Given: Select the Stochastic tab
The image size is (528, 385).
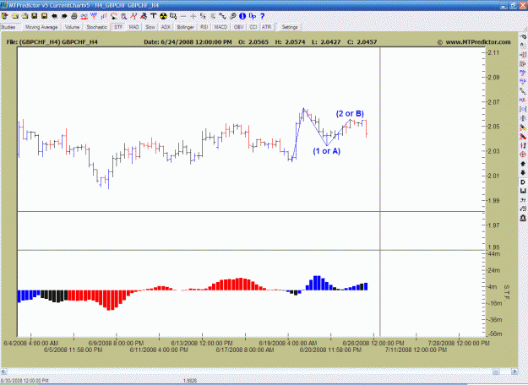Looking at the screenshot, I should (96, 27).
